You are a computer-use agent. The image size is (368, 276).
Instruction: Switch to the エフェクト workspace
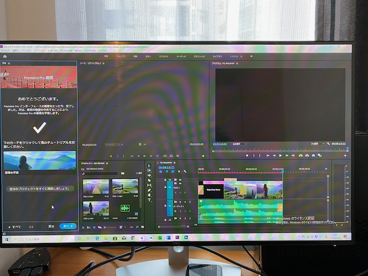coord(164,56)
